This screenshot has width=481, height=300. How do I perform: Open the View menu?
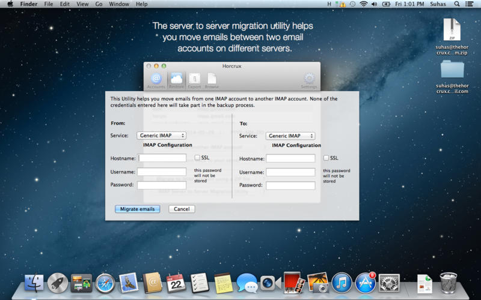pyautogui.click(x=82, y=4)
